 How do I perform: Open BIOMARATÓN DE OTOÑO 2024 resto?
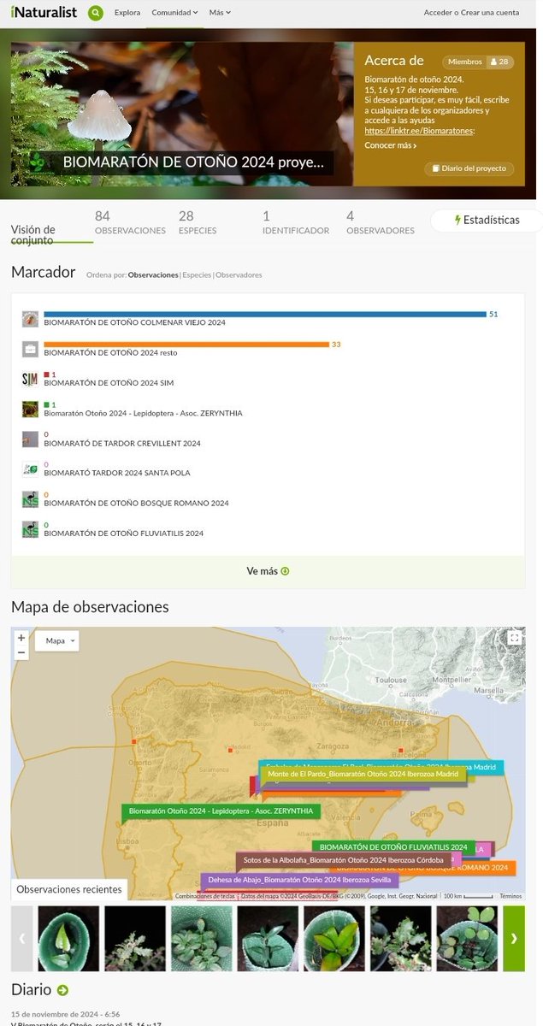[110, 353]
